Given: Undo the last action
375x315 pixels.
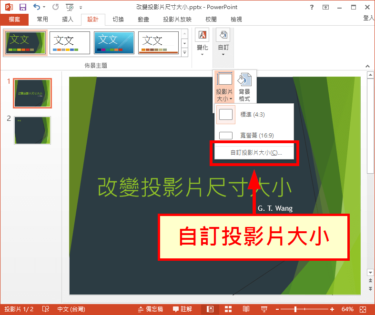Looking at the screenshot, I should coord(37,7).
